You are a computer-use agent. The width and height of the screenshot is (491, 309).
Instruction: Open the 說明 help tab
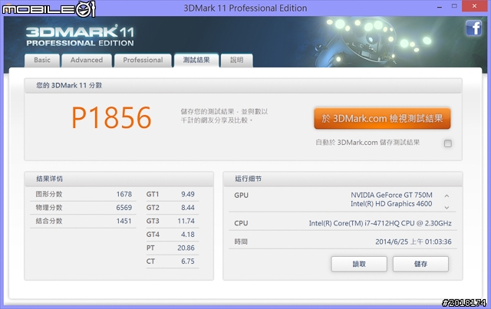[237, 60]
